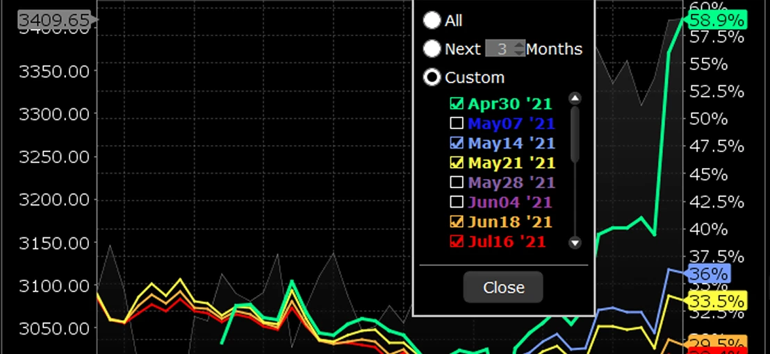Uncheck the May14 '21 expiry checkbox

pos(457,143)
